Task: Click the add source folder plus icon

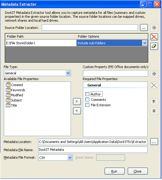Action: click(154, 28)
